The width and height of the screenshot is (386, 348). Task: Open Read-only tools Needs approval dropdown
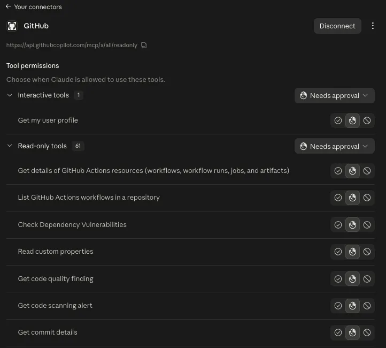(335, 146)
